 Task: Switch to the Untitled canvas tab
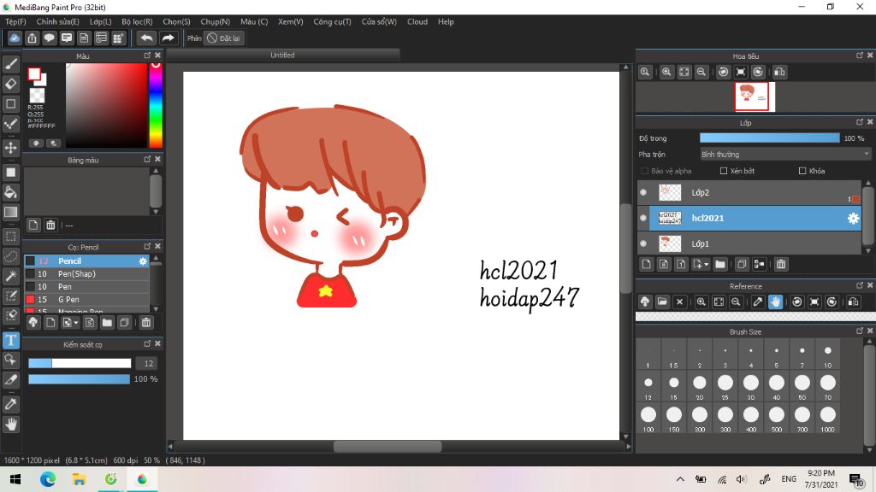[282, 56]
